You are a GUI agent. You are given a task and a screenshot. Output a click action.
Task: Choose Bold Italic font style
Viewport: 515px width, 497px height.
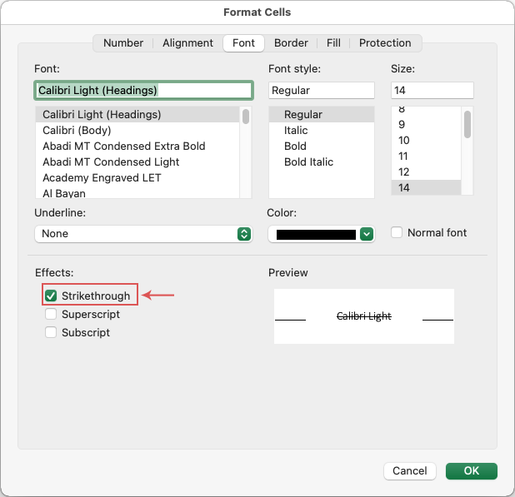(308, 162)
